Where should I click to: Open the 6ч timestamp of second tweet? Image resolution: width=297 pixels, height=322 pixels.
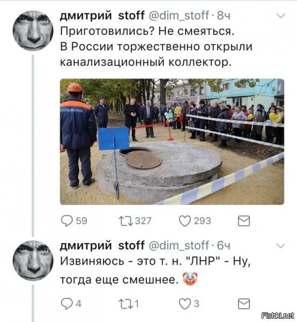point(224,246)
